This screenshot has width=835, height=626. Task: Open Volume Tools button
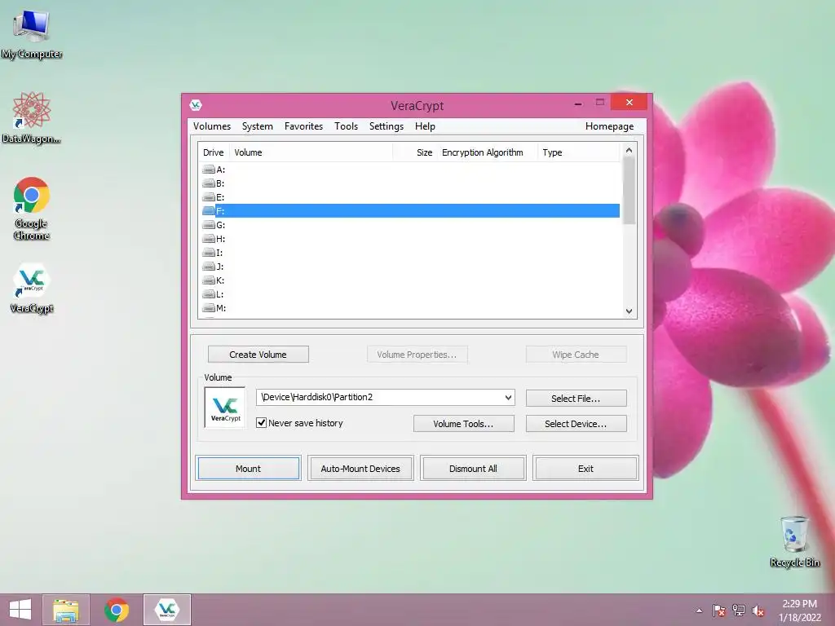pyautogui.click(x=464, y=424)
